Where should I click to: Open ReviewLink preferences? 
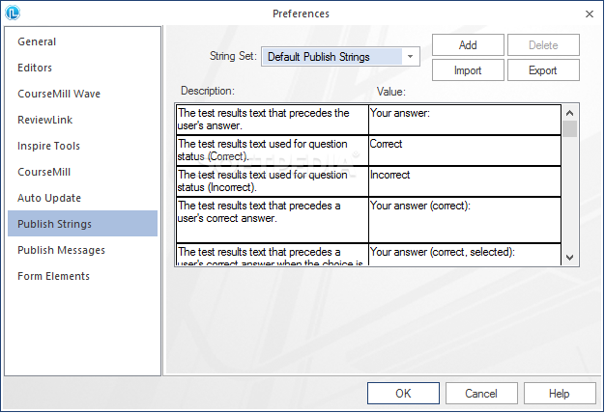(x=44, y=120)
